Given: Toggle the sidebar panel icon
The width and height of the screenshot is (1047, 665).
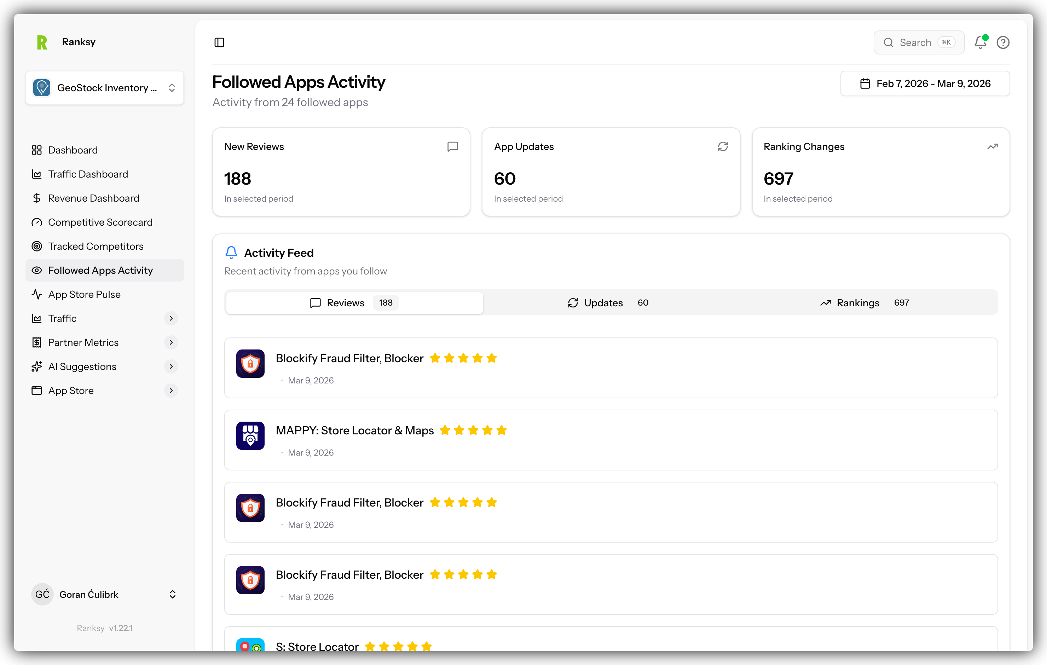Looking at the screenshot, I should pyautogui.click(x=219, y=42).
